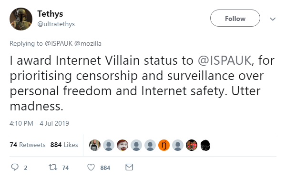
Task: Open the 4:10 PM - 4 Jul 2019 timestamp
Action: pyautogui.click(x=39, y=123)
